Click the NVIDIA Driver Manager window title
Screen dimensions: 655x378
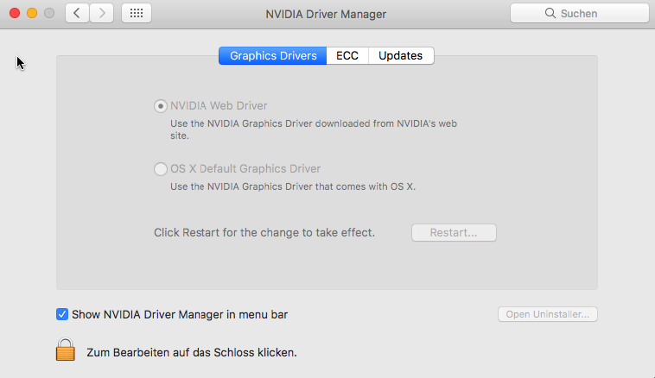click(325, 14)
